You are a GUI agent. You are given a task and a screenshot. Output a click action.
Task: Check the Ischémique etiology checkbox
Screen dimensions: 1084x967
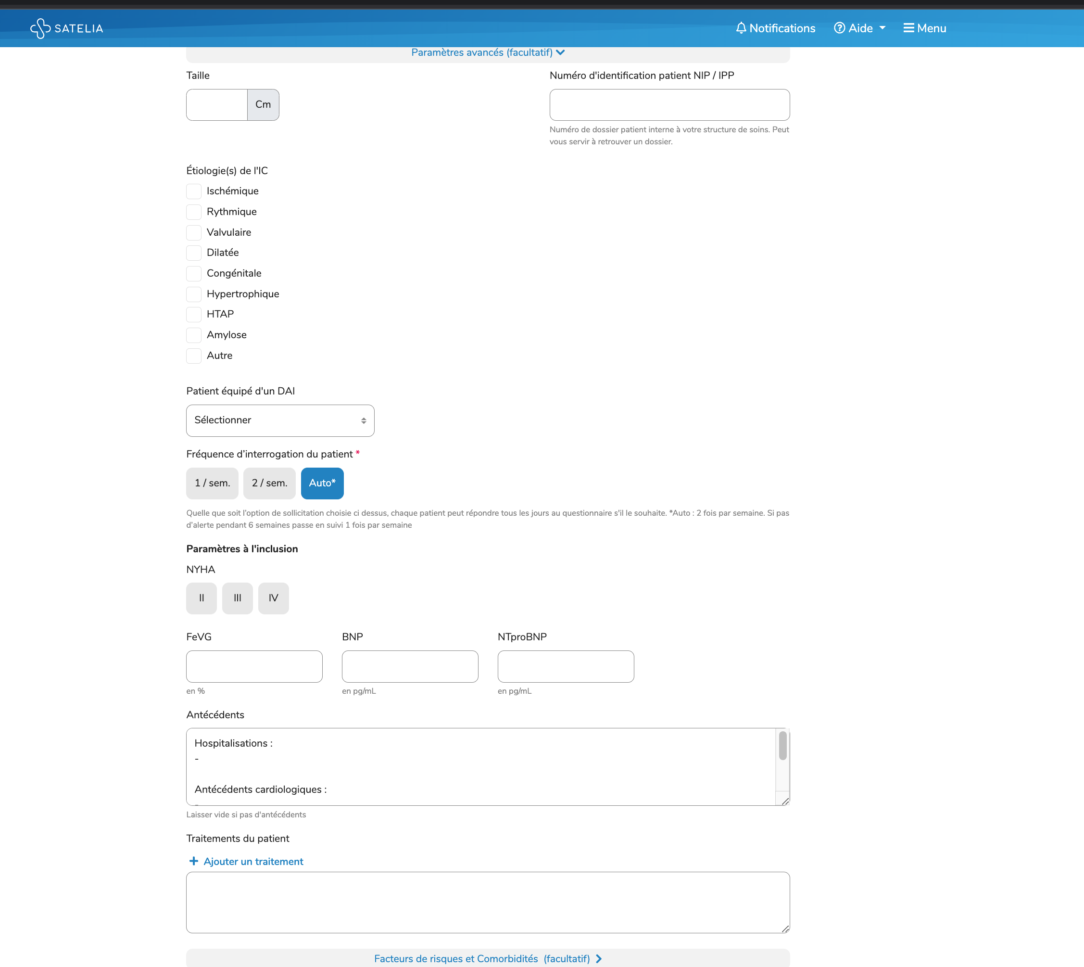click(194, 191)
